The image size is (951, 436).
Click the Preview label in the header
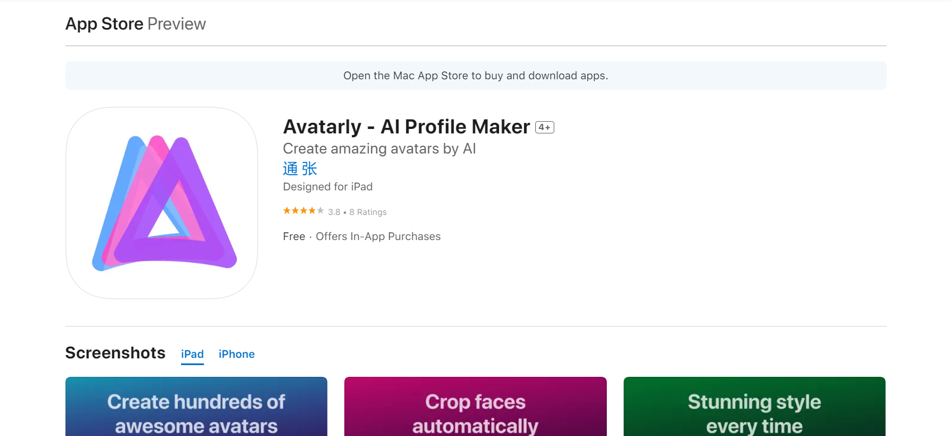click(x=177, y=23)
